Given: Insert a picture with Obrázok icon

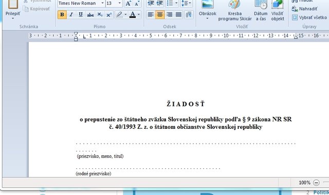Looking at the screenshot, I should point(208,4).
